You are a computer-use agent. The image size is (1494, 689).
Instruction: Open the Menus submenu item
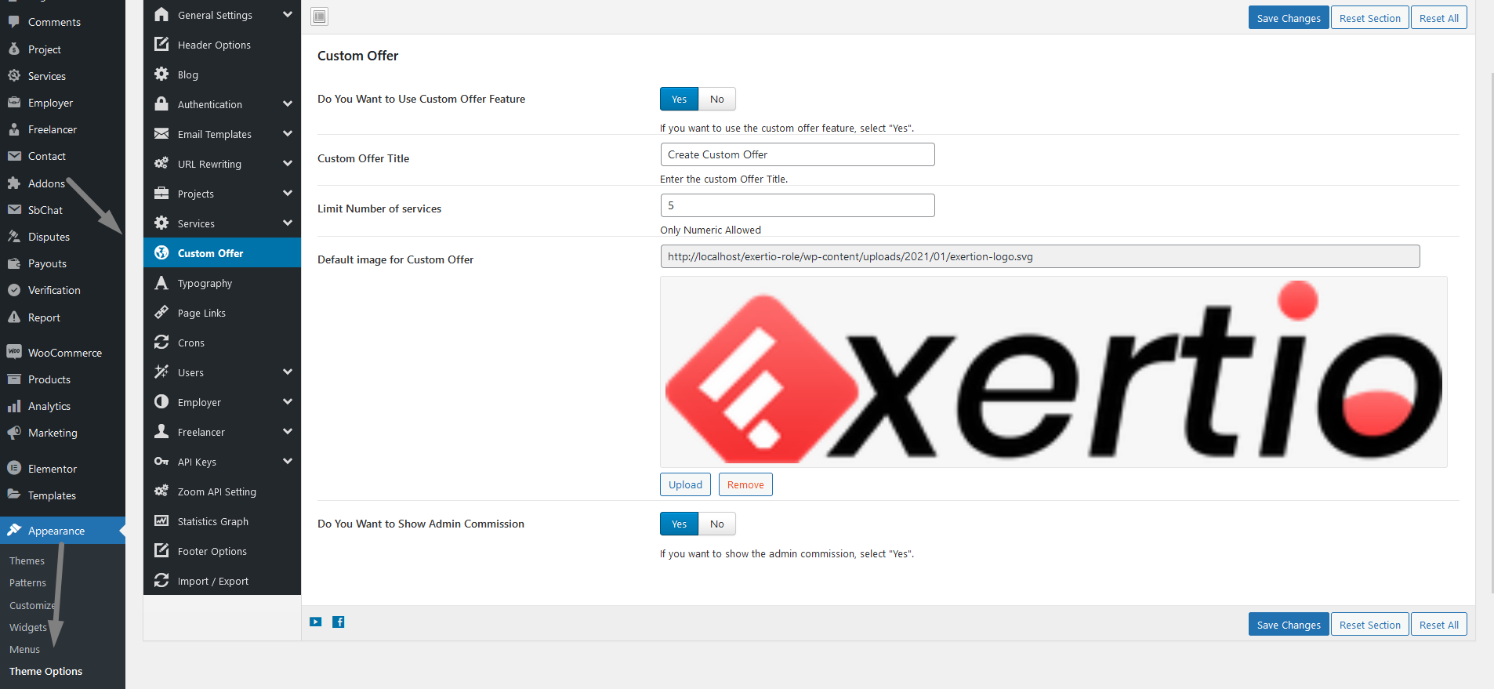[24, 650]
